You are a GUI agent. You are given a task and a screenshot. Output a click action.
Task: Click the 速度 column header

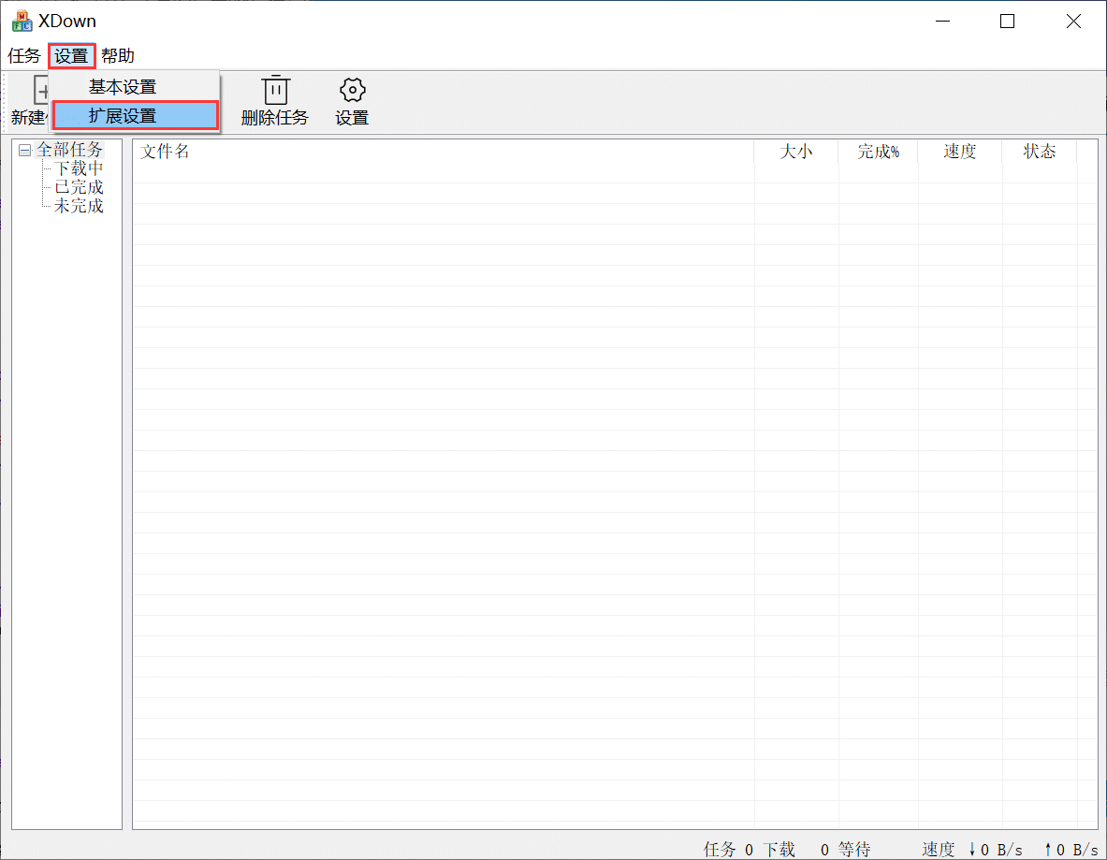(960, 151)
